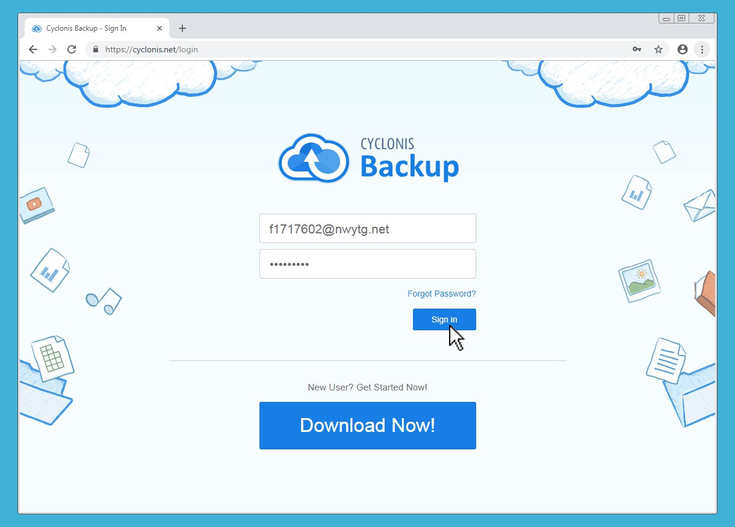Screen dimensions: 735x527
Task: Focus the password input field
Action: (367, 263)
